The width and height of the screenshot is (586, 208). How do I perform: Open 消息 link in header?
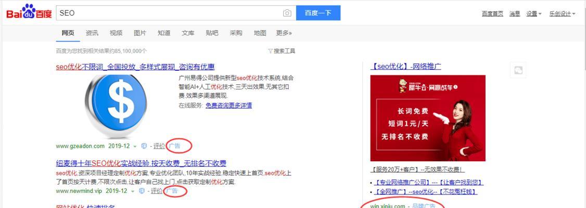coord(515,14)
